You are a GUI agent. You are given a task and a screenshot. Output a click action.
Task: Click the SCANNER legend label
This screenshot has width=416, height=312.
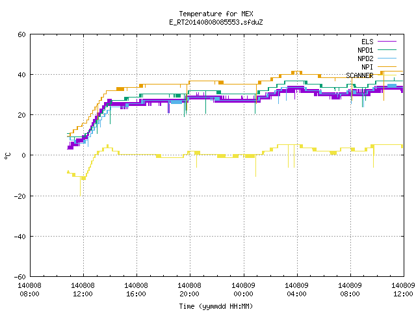click(x=359, y=75)
